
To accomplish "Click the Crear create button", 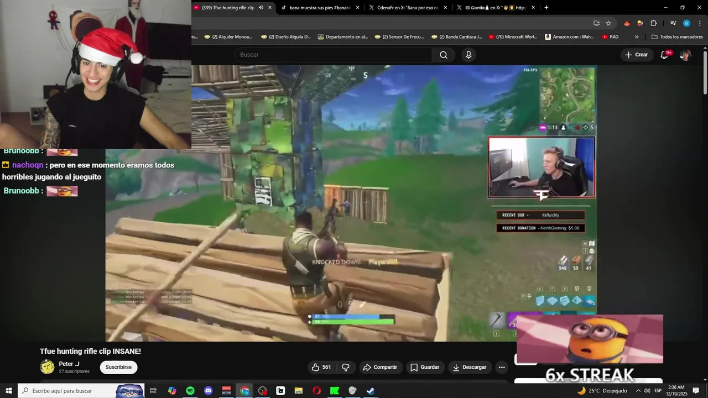I will [636, 55].
